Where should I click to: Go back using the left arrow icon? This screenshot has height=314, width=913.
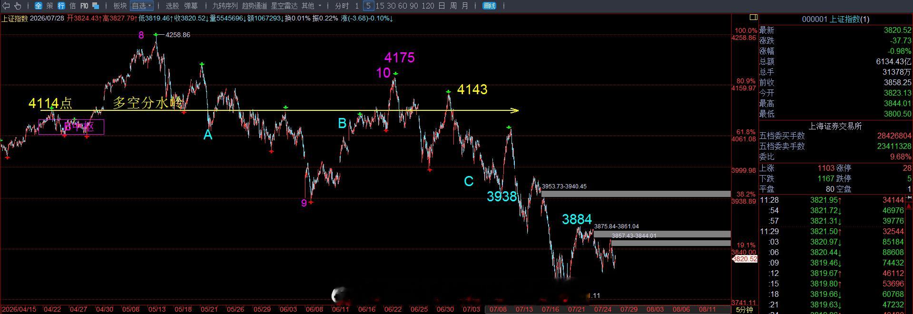(7, 6)
